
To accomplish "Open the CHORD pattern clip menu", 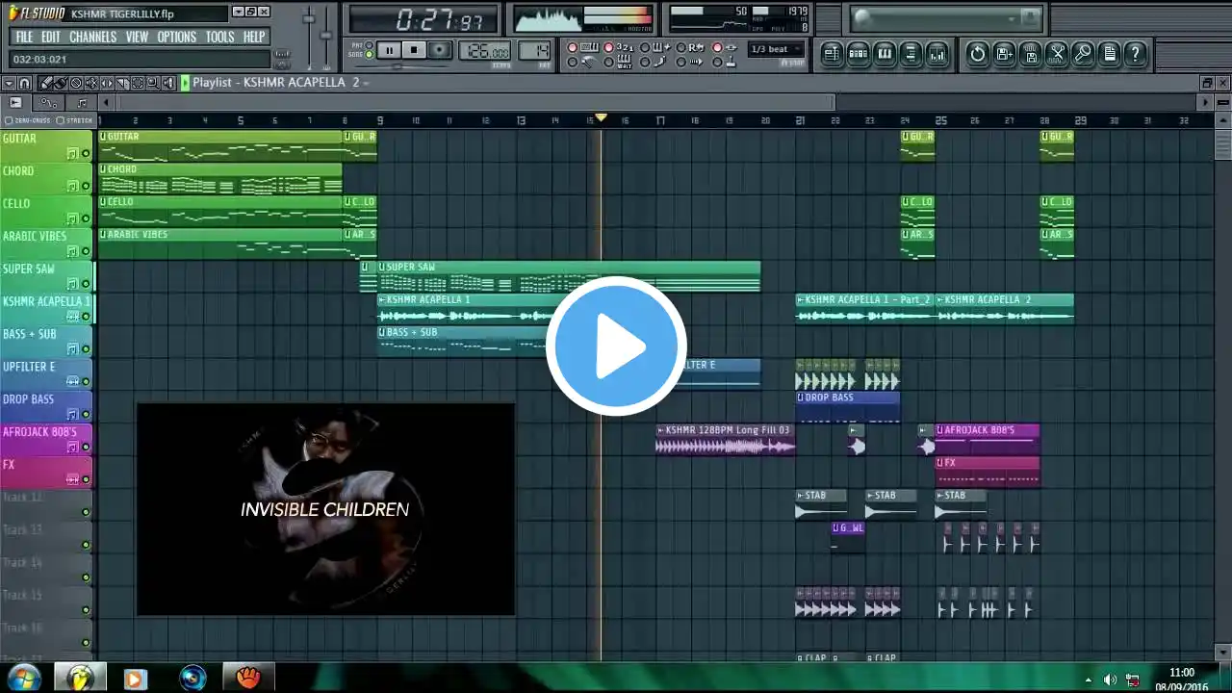I will tap(103, 169).
